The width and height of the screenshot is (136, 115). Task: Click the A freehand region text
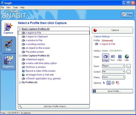click(35, 59)
